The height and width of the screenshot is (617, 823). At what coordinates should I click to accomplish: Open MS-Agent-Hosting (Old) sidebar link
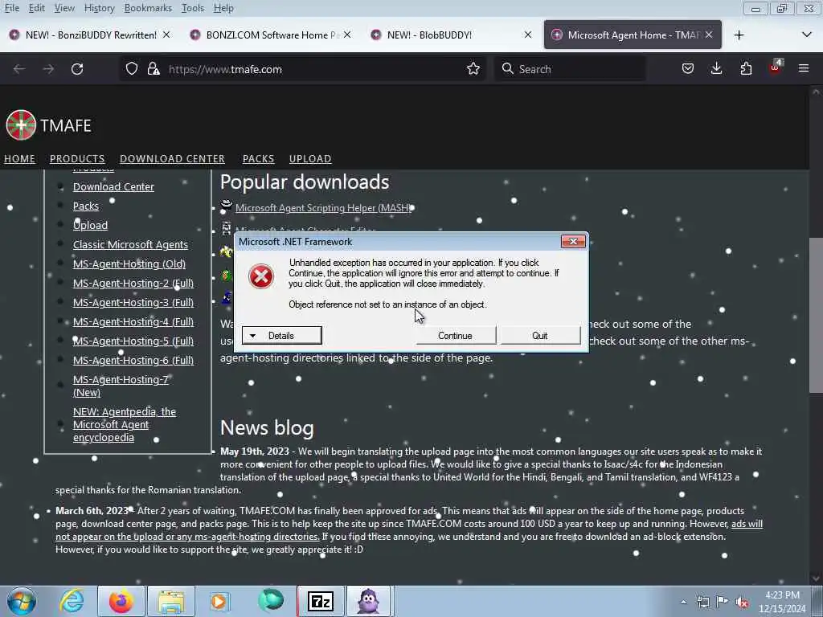point(129,264)
